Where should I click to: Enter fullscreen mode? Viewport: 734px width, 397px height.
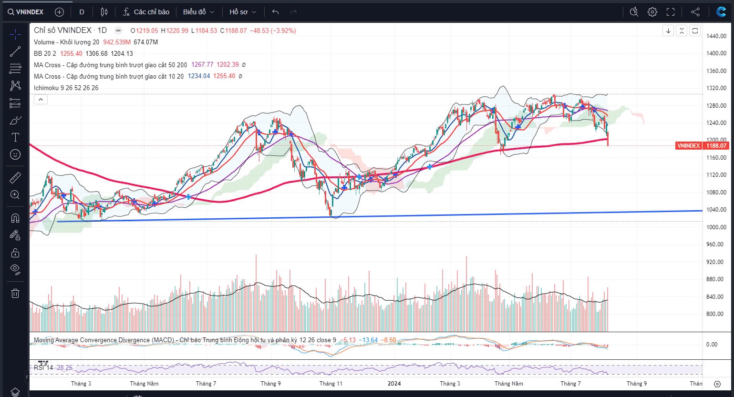tap(671, 12)
